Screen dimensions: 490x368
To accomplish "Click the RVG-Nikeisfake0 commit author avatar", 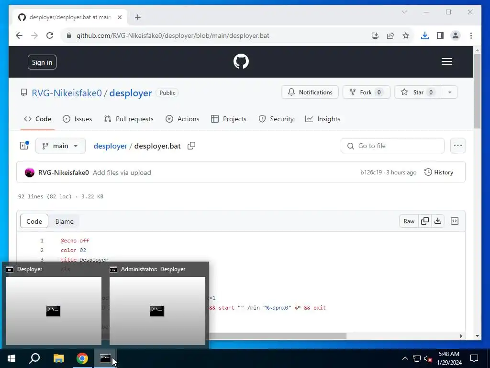I will point(30,172).
